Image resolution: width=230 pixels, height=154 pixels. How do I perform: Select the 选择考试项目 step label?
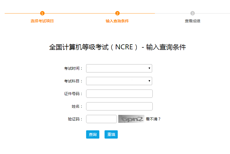point(42,21)
